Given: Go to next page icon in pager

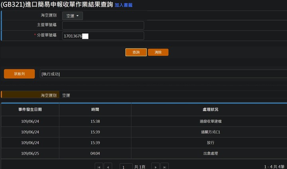Looking at the screenshot, I should click(x=155, y=167).
